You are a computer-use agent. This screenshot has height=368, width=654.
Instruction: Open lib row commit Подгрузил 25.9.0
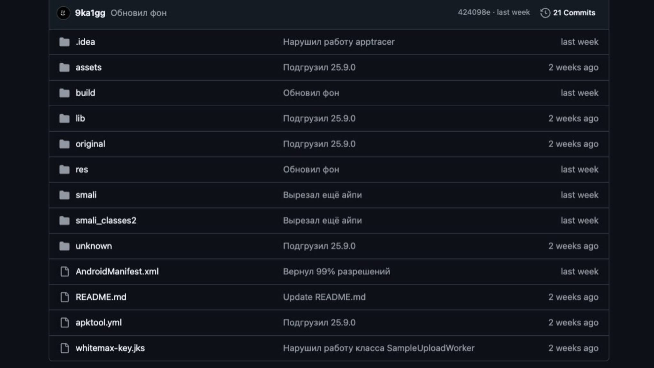click(319, 119)
